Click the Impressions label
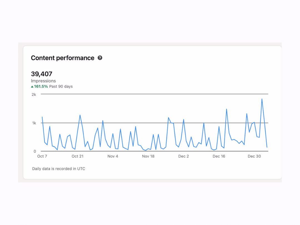Screen dimensions: 300x225 coord(43,81)
